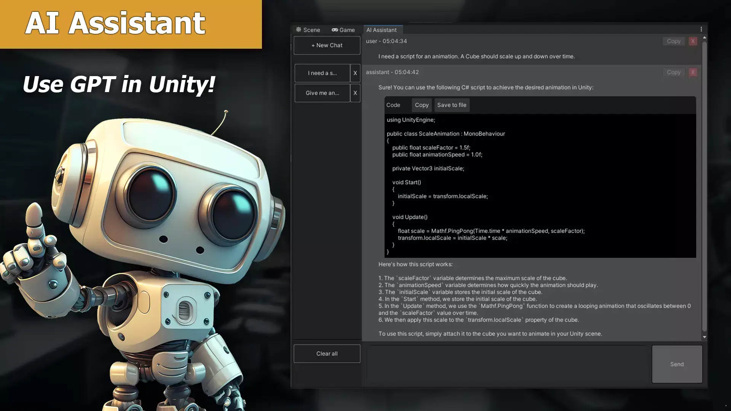Screen dimensions: 731x411
Task: Click the 'To use this script' closing sentence
Action: tap(490, 334)
